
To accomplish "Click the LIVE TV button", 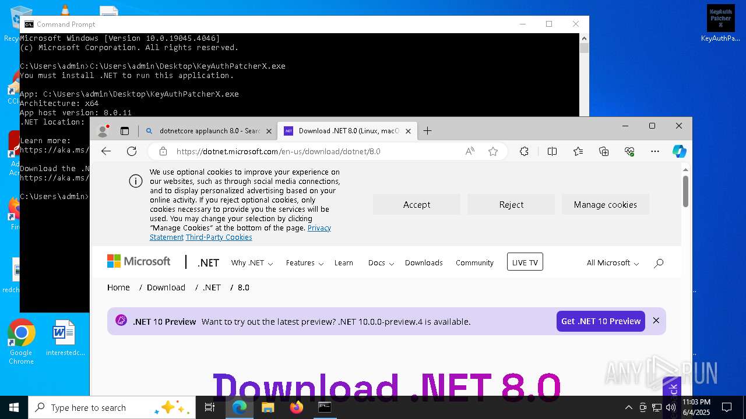I will [525, 262].
